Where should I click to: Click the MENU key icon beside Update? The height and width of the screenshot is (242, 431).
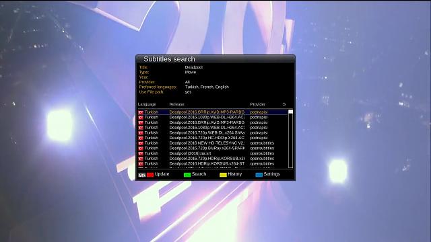click(x=142, y=175)
